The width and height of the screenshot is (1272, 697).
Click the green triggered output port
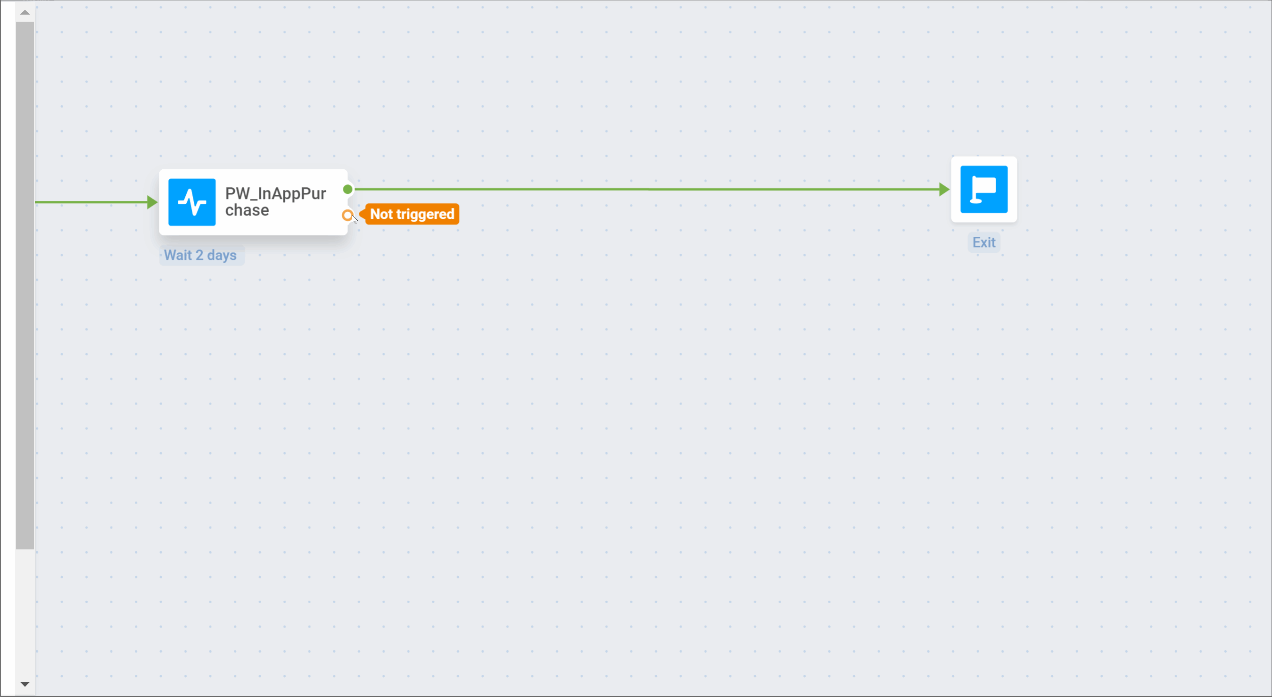(347, 189)
